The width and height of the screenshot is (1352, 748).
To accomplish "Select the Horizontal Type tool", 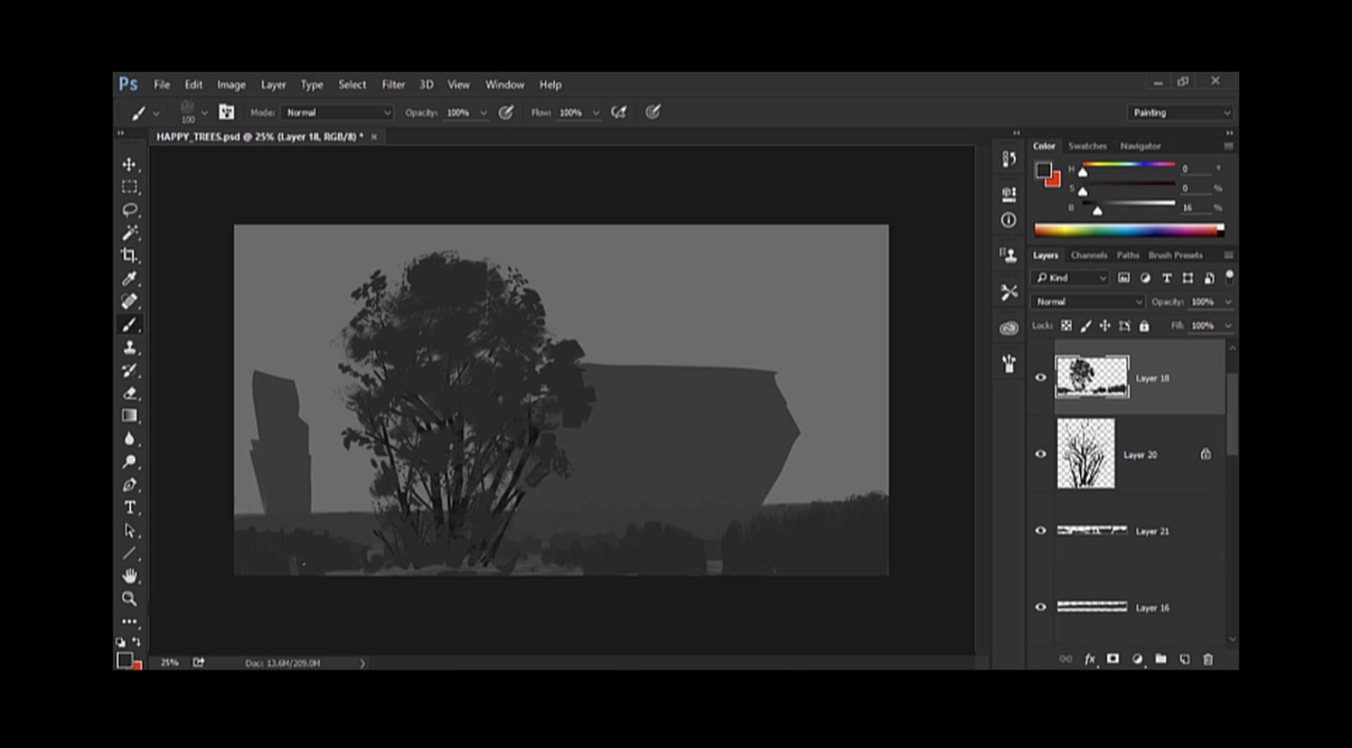I will coord(129,508).
